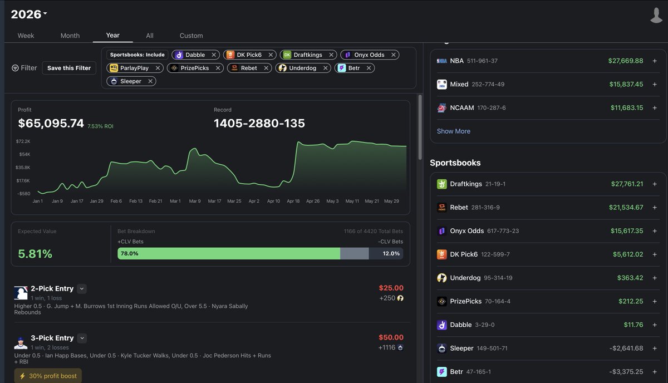Click the Betr logo in Sportsbooks list
The width and height of the screenshot is (668, 383).
442,371
